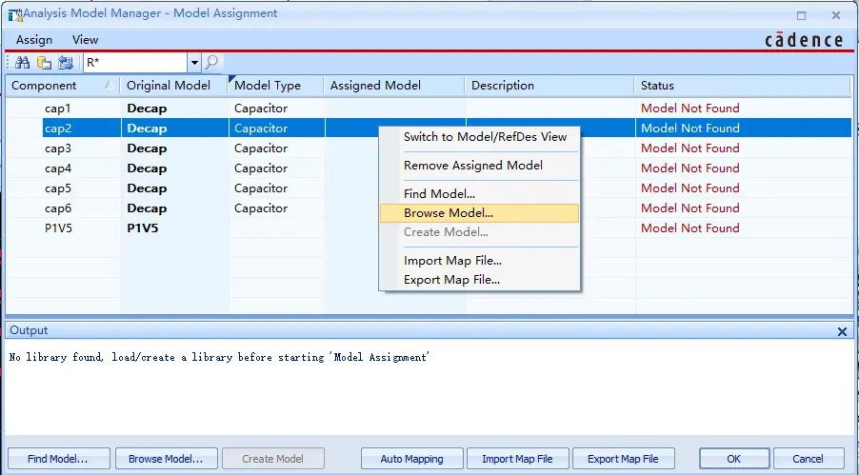Select Remove Assigned Model from context menu
The width and height of the screenshot is (859, 475).
(472, 166)
